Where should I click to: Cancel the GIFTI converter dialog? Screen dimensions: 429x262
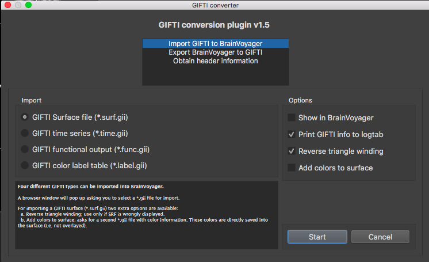380,237
